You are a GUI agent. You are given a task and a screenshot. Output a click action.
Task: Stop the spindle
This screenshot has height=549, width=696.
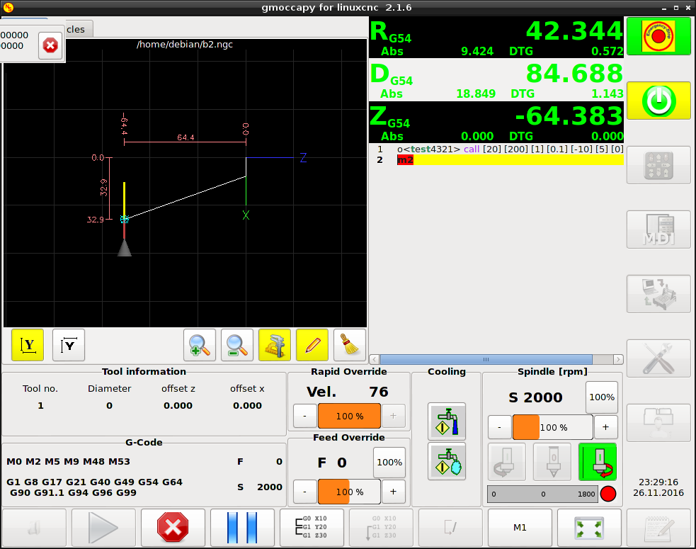(x=552, y=462)
